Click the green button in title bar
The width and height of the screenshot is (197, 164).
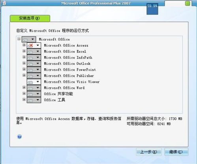pyautogui.click(x=188, y=4)
